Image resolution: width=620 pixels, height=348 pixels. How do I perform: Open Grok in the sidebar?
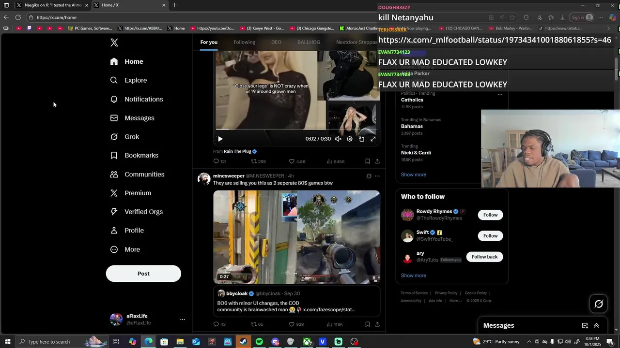[124, 137]
